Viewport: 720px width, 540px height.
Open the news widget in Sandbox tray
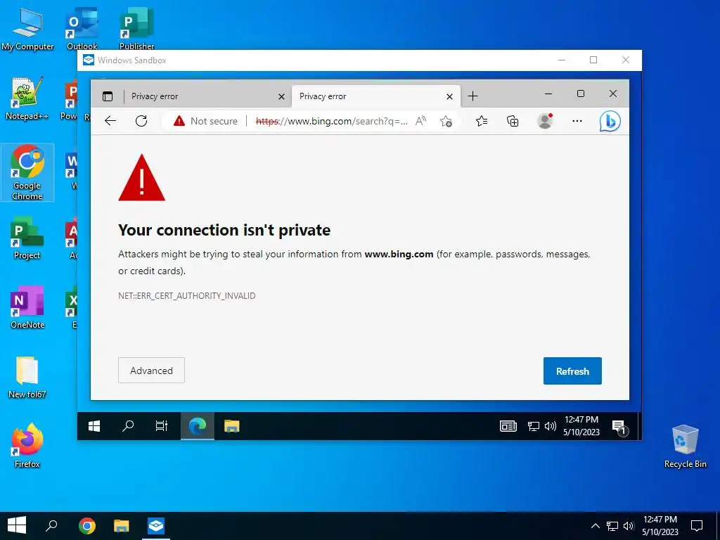(508, 426)
